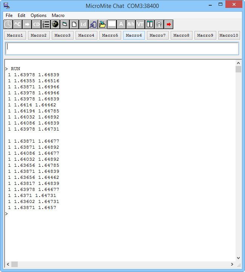
Task: Click the horizontal scrollbar thumb
Action: tap(14, 264)
